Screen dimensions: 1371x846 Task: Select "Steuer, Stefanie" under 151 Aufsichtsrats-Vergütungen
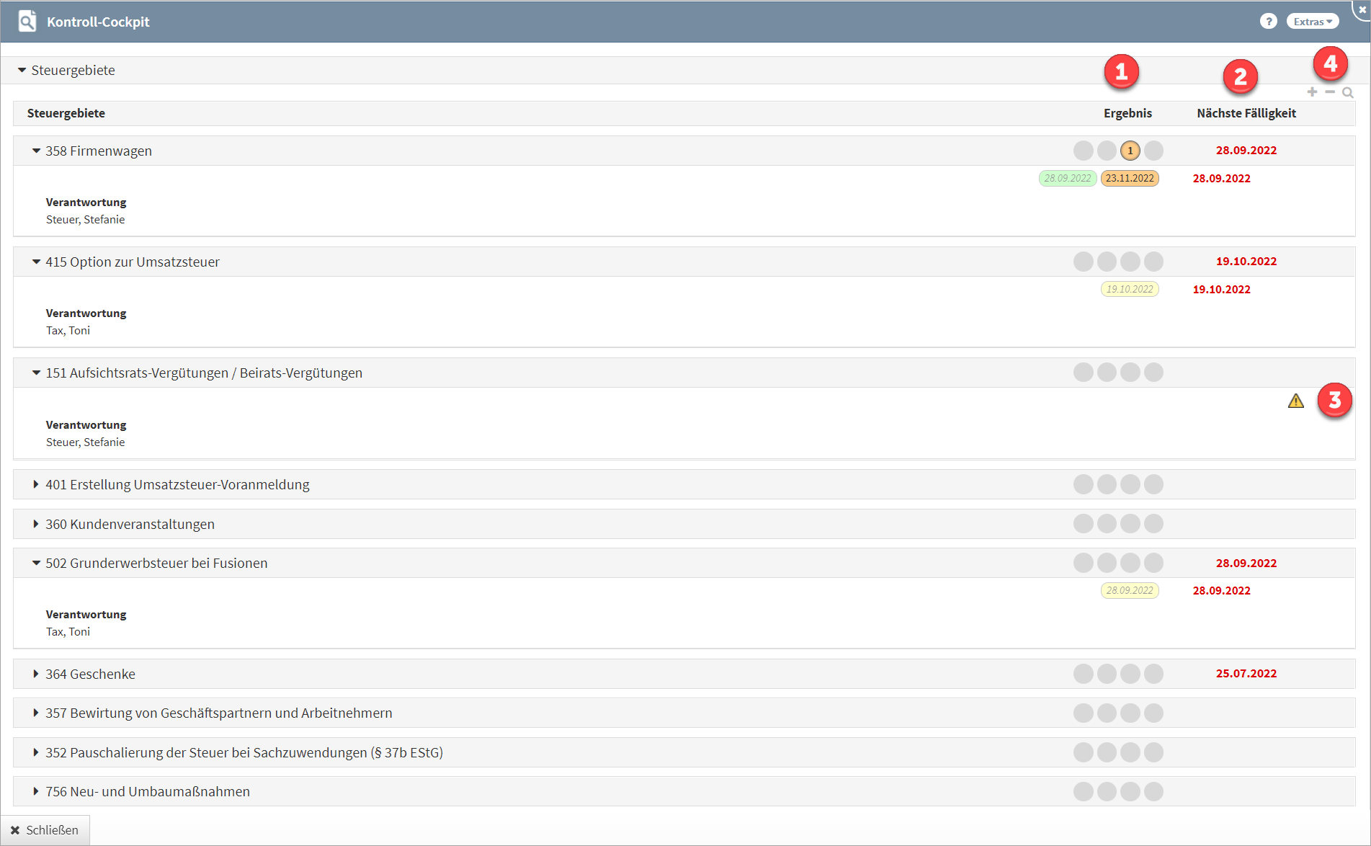(86, 442)
